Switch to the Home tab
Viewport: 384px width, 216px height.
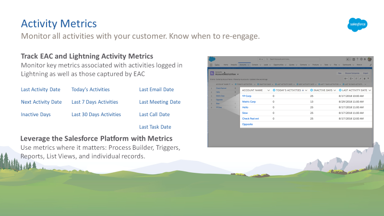point(226,65)
